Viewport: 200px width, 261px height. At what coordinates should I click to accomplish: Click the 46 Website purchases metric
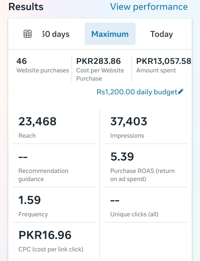click(x=42, y=66)
